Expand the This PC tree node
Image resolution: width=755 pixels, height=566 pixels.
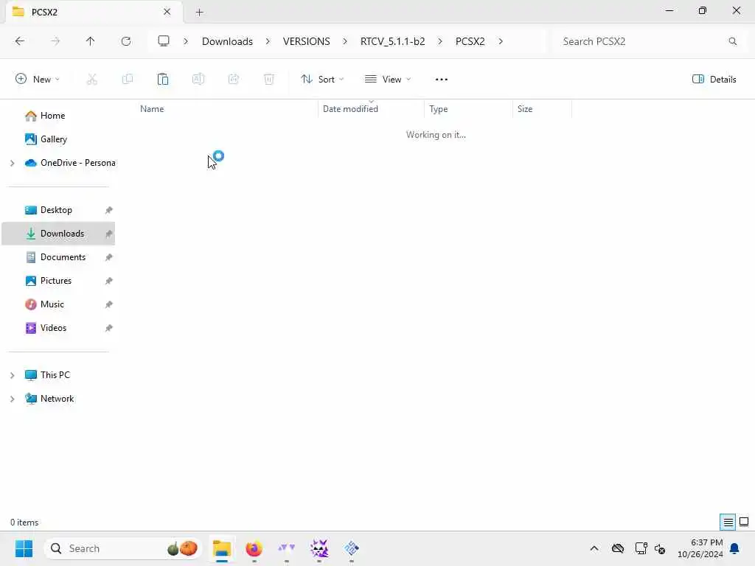point(13,375)
